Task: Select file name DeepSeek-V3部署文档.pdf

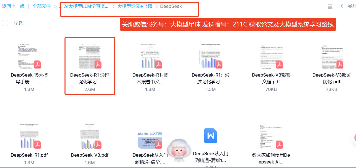Action: click(271, 78)
